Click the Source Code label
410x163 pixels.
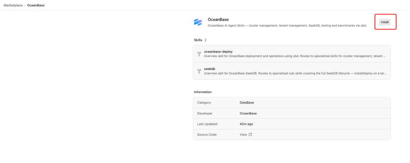[207, 135]
